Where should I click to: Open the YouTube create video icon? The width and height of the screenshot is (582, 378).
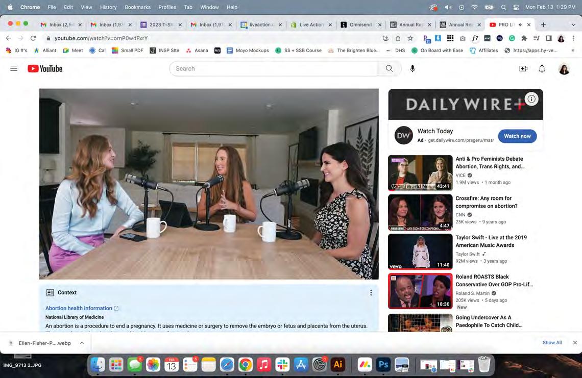tap(523, 69)
